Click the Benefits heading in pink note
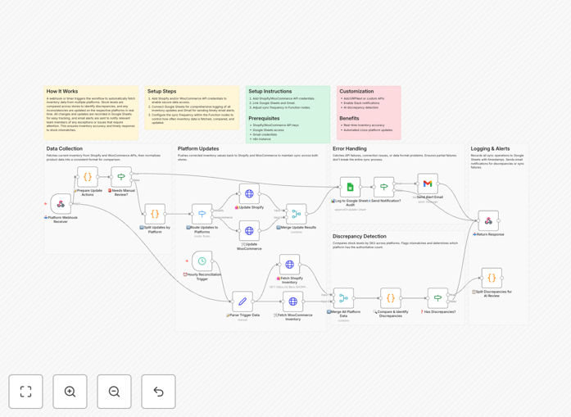 [x=349, y=118]
